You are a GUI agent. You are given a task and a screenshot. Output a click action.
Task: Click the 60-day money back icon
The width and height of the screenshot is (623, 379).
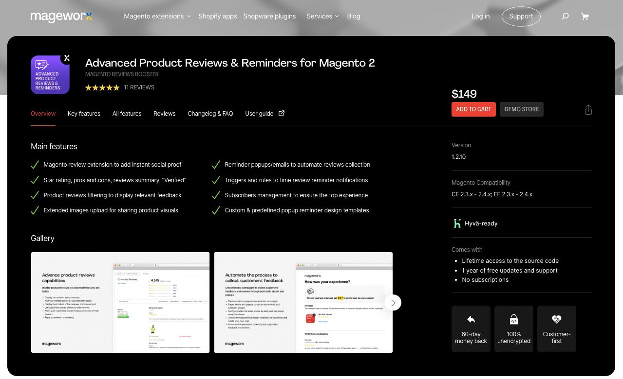(x=471, y=319)
